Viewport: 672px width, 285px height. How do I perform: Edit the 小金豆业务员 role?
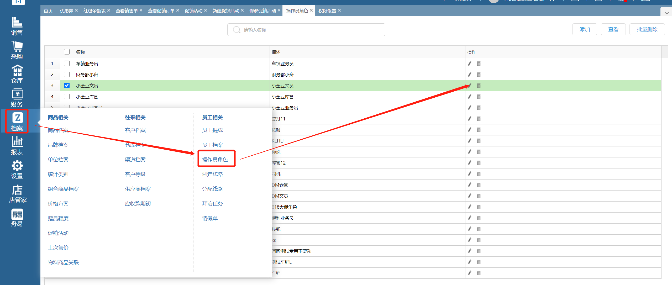pyautogui.click(x=470, y=108)
